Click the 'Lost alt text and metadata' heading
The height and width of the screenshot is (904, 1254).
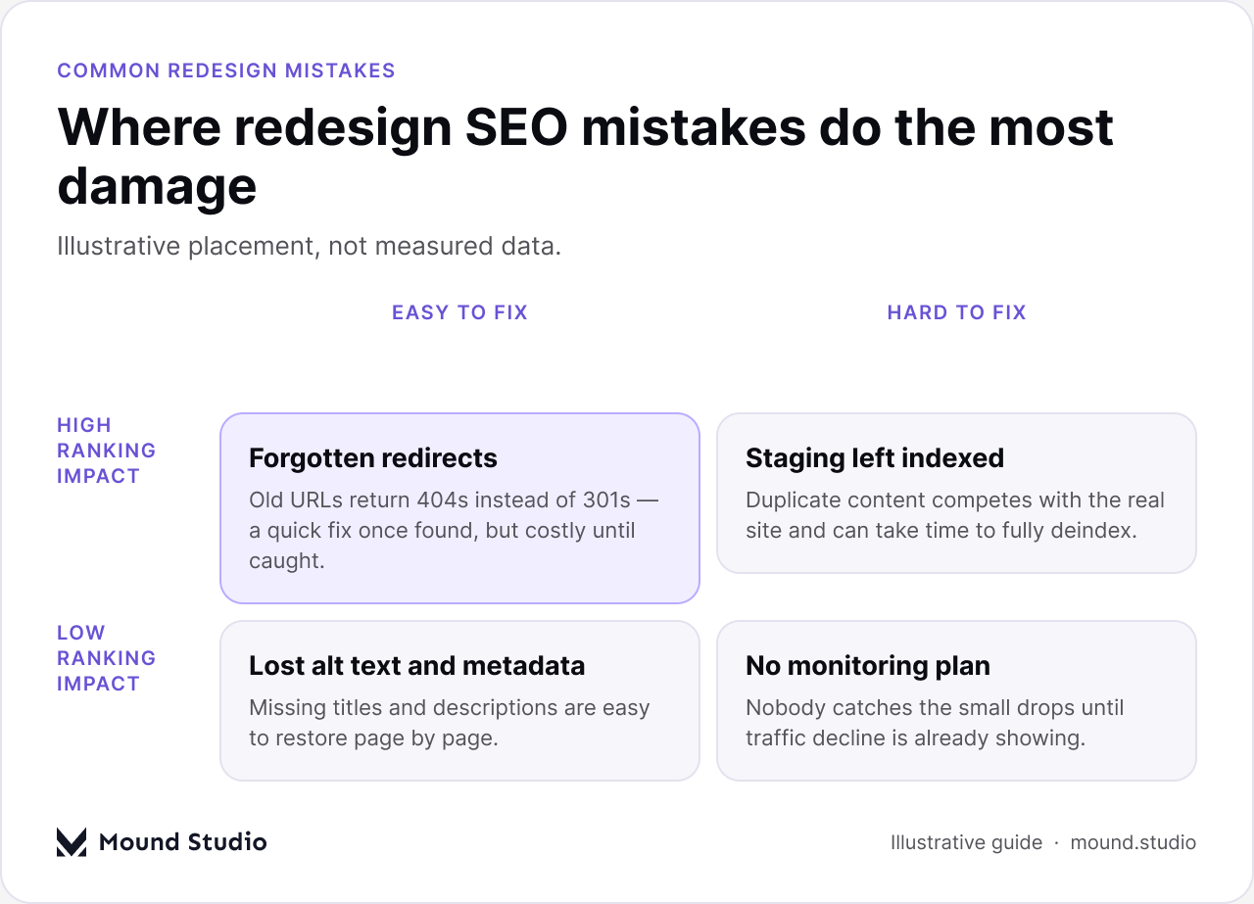point(416,666)
